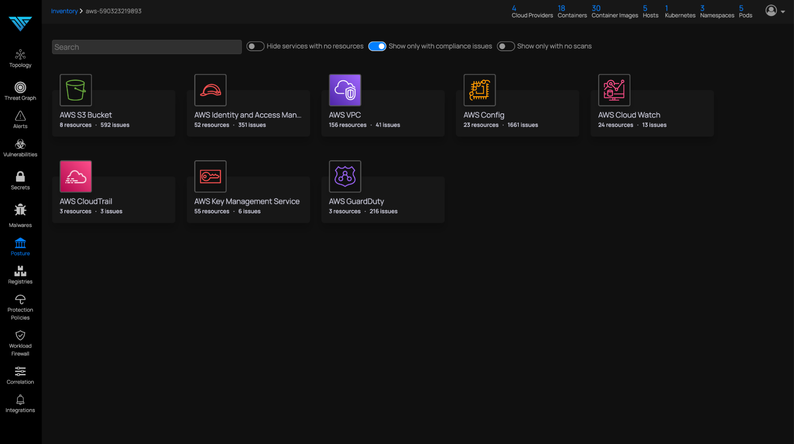Open the Kubernetes count
The width and height of the screenshot is (794, 444).
(x=680, y=12)
